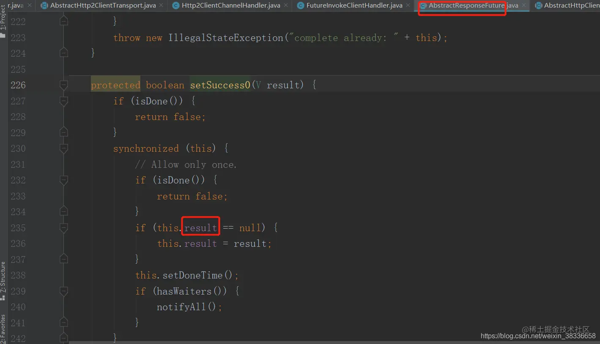Close the AbstractResponseFuture.java tab
This screenshot has width=600, height=344.
524,5
